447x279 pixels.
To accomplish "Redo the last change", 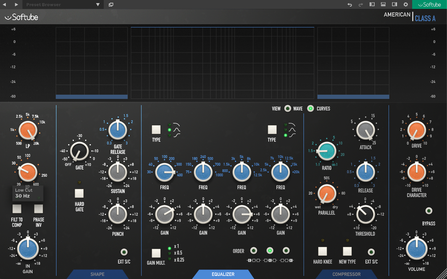I will pos(361,5).
